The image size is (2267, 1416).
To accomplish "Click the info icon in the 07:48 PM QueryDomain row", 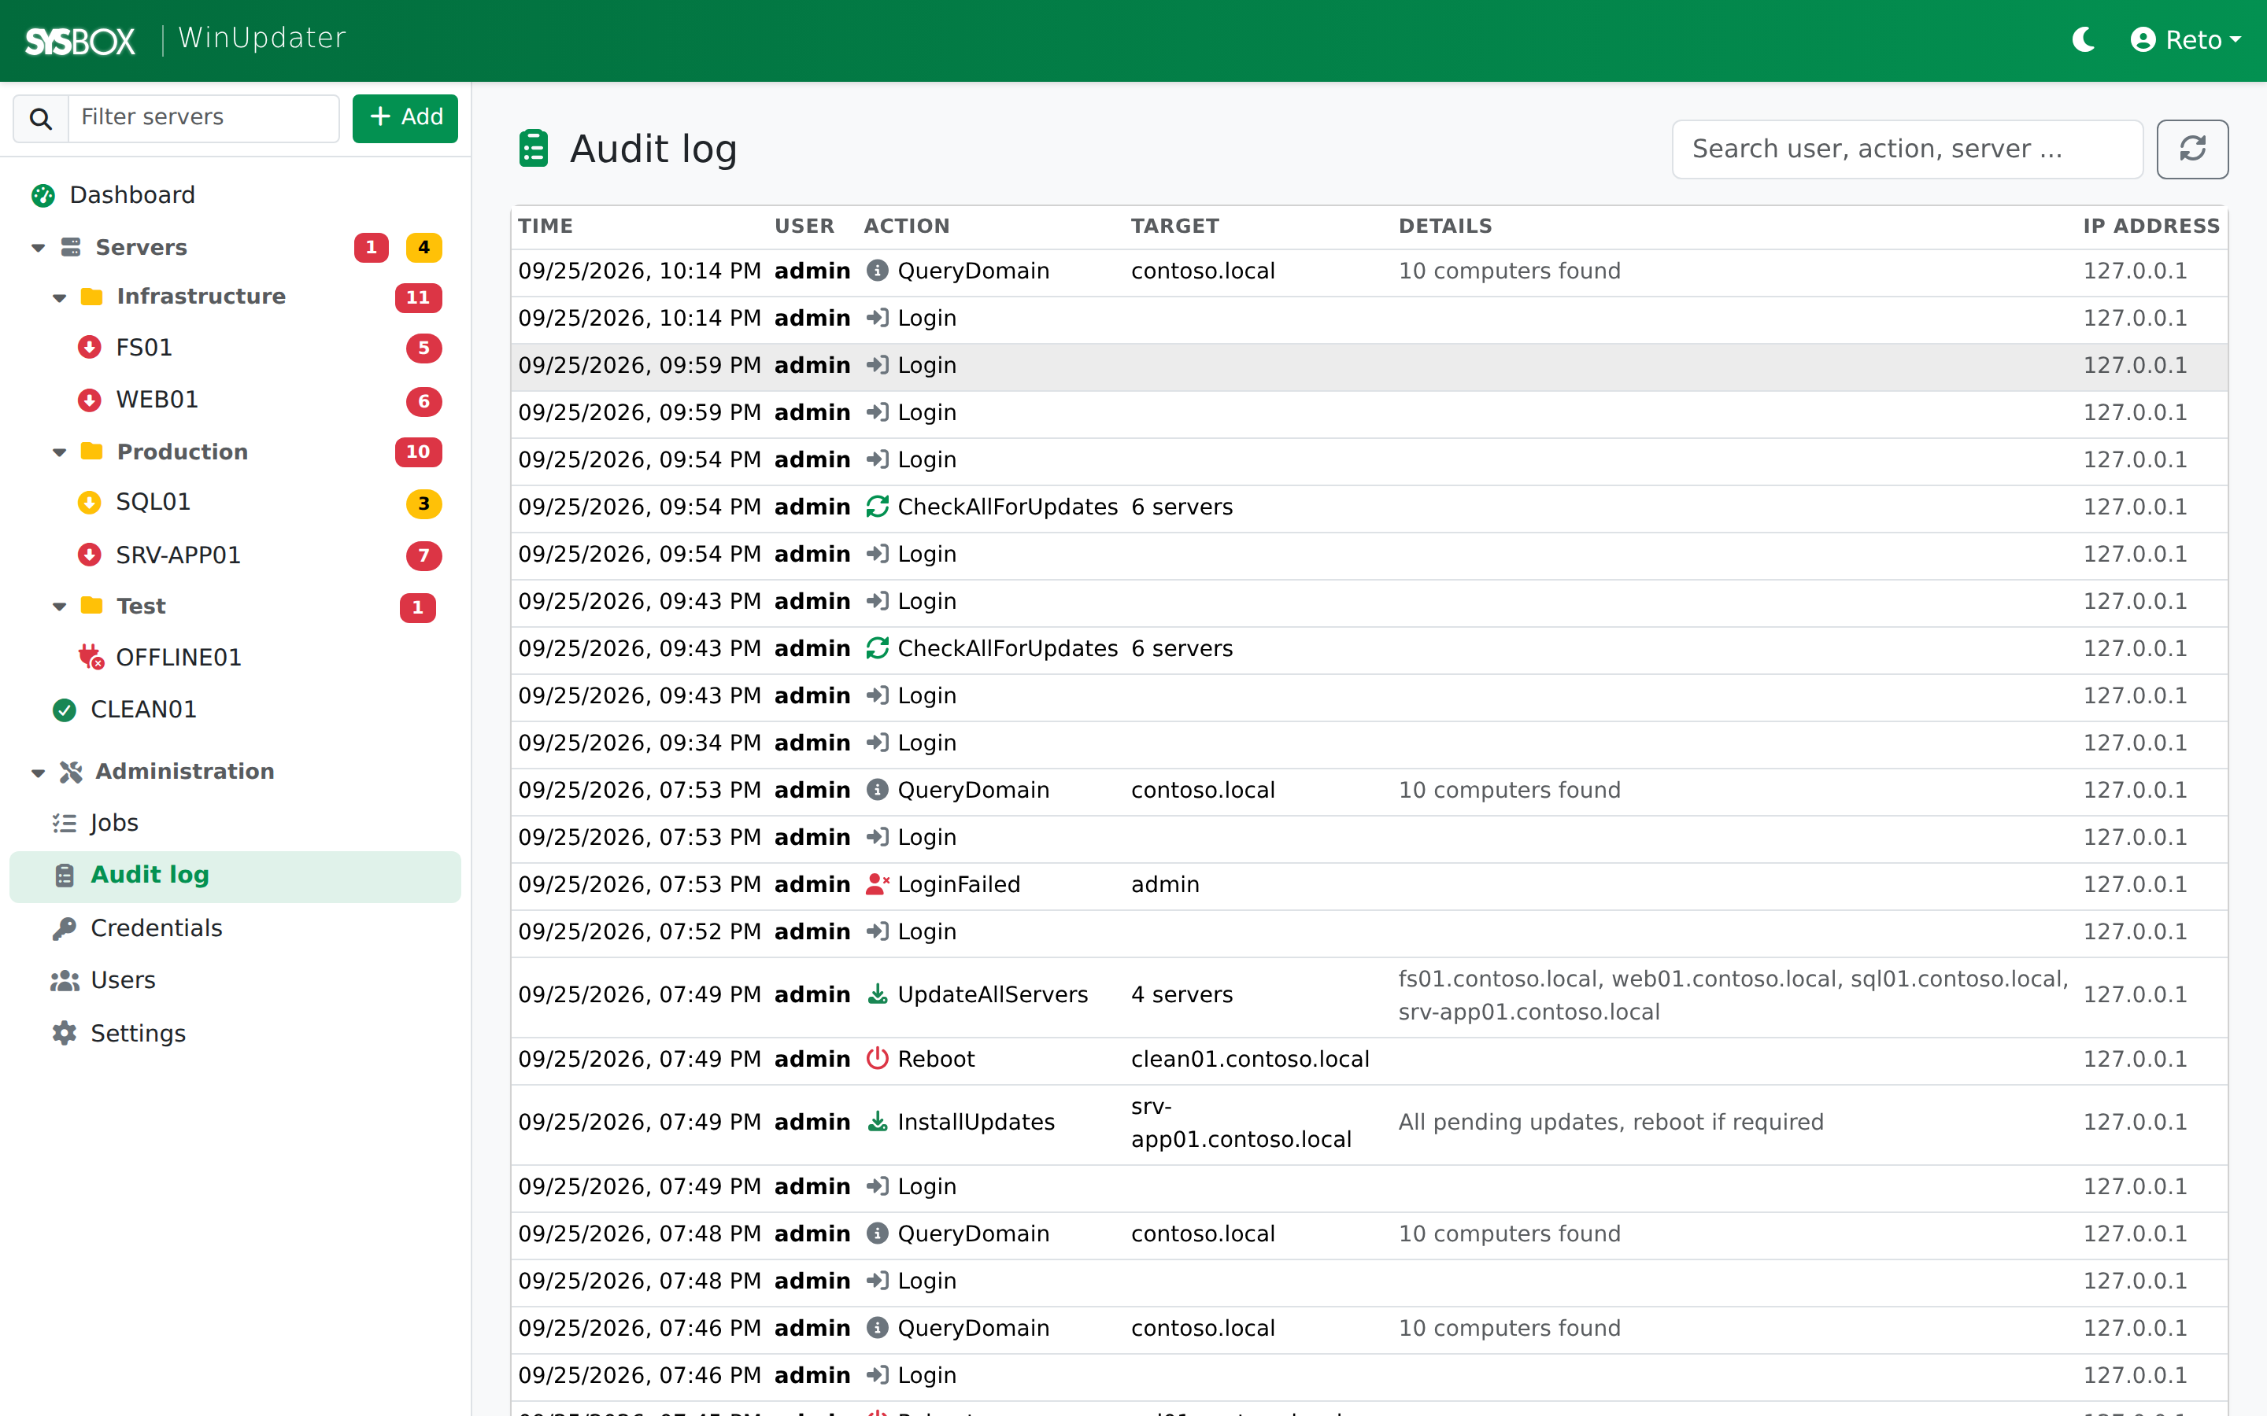I will [x=877, y=1233].
